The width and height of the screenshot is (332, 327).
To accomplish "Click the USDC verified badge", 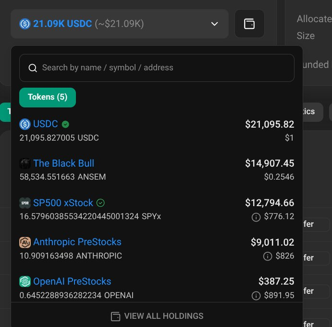I will pyautogui.click(x=65, y=124).
